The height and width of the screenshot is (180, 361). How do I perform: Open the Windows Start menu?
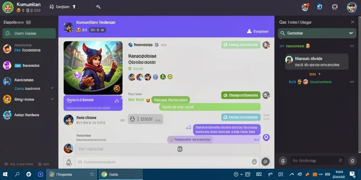[x=5, y=174]
